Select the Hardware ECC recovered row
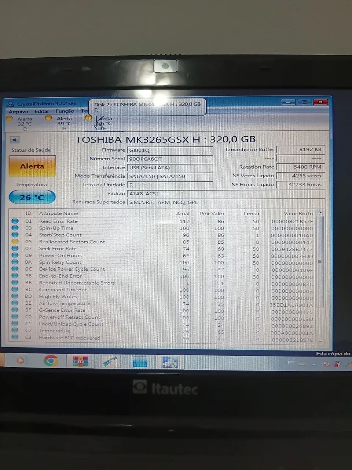Screen dimensions: 352x470 point(162,338)
